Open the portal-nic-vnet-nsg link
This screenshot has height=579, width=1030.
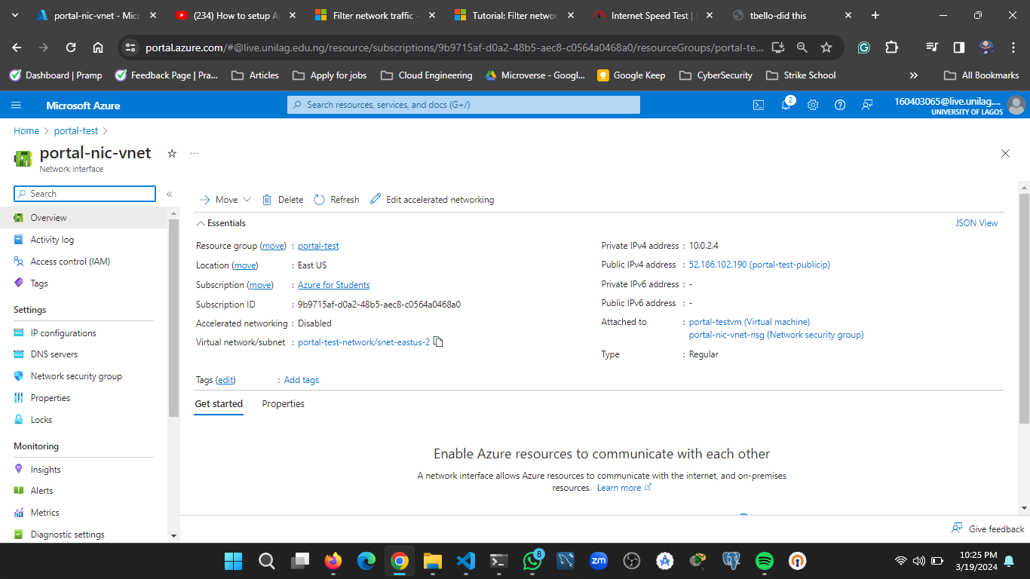[x=777, y=335]
